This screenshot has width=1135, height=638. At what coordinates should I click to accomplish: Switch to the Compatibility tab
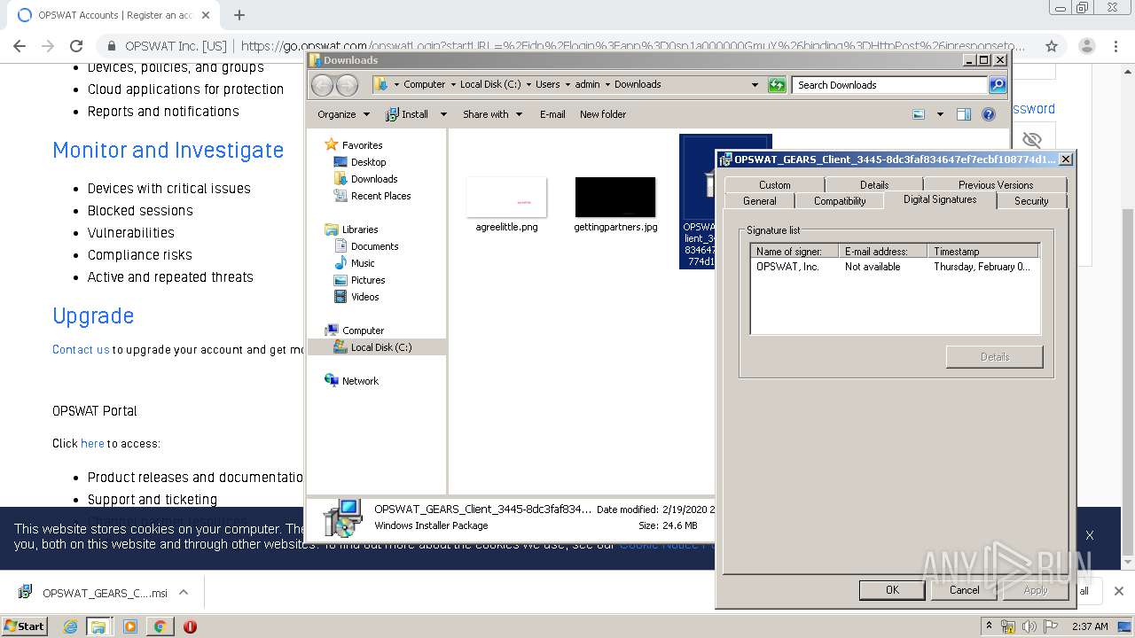(840, 201)
